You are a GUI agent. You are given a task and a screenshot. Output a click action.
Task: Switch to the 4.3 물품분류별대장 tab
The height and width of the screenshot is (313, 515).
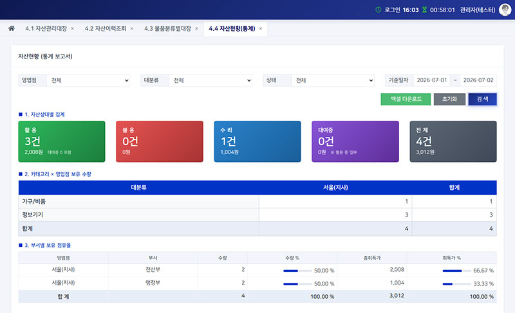(x=167, y=29)
